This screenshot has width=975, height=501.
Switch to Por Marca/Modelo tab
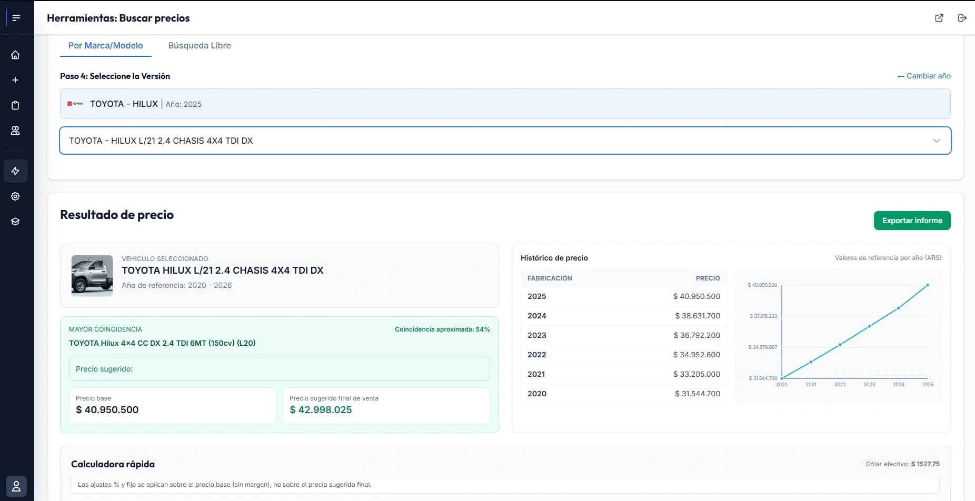[x=106, y=45]
